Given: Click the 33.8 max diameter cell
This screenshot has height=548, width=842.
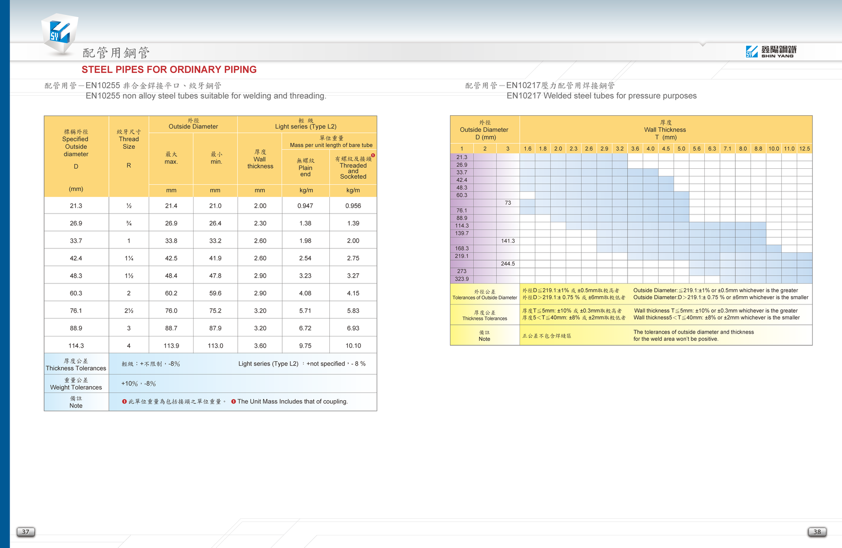Looking at the screenshot, I should [x=171, y=241].
